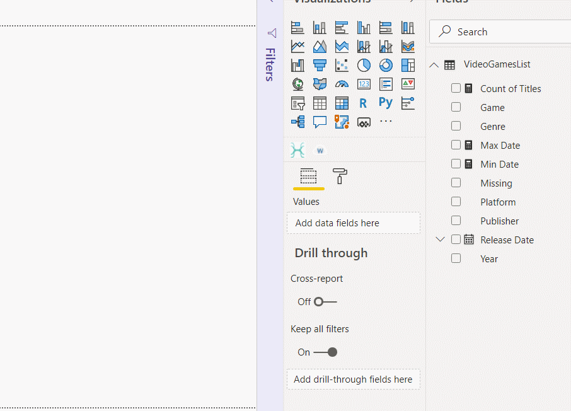Select the scatter chart visualization
This screenshot has height=411, width=571.
point(342,66)
